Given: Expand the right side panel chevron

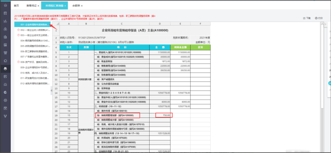Looking at the screenshot, I should (325, 24).
